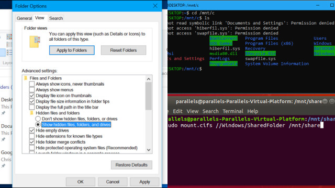This screenshot has width=335, height=188.
Task: Click 'ProgramData' highlighted entry in terminal
Action: pos(224,64)
